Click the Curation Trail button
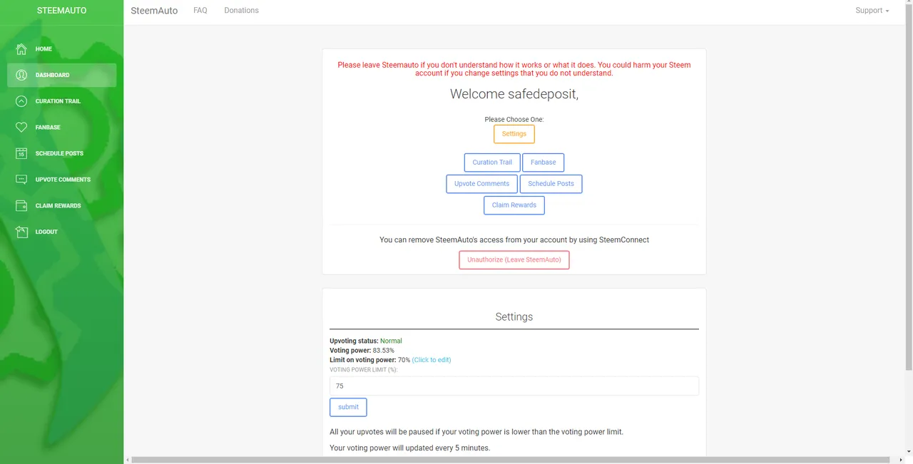This screenshot has height=464, width=913. (492, 163)
